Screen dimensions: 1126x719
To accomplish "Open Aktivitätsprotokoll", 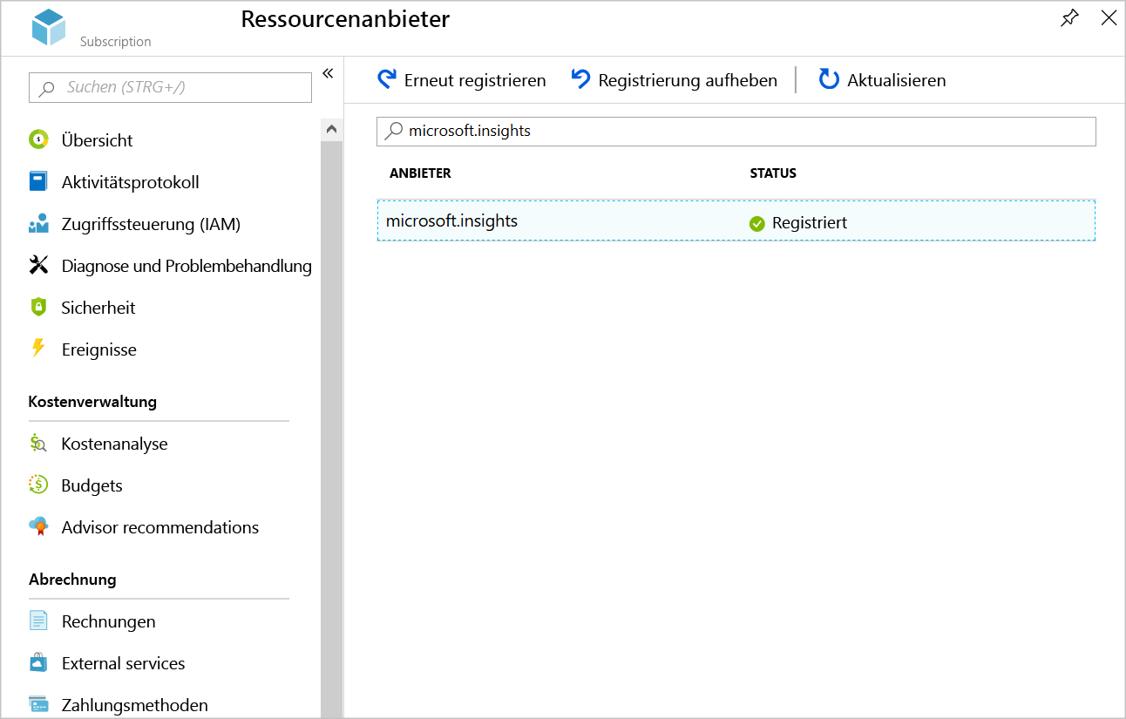I will 131,182.
